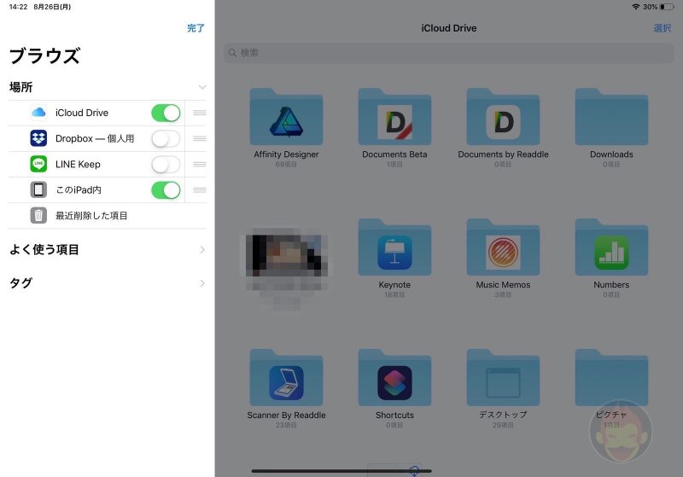Viewport: 683px width, 477px height.
Task: Click the タグ heading text
Action: coord(20,283)
